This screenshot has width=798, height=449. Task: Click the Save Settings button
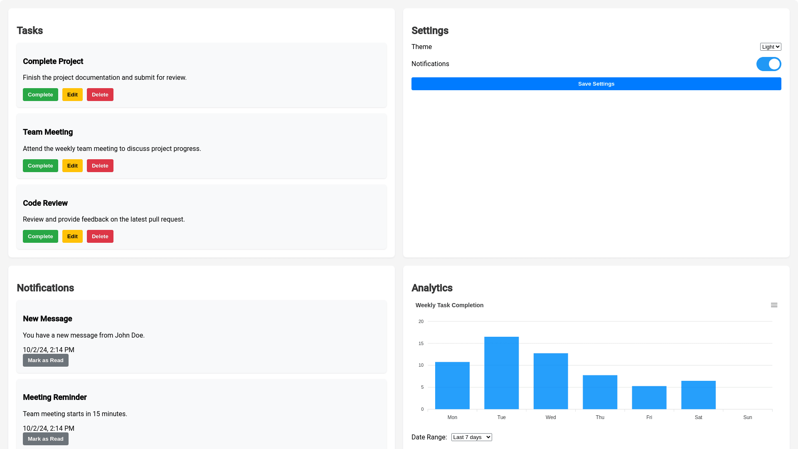coord(596,84)
